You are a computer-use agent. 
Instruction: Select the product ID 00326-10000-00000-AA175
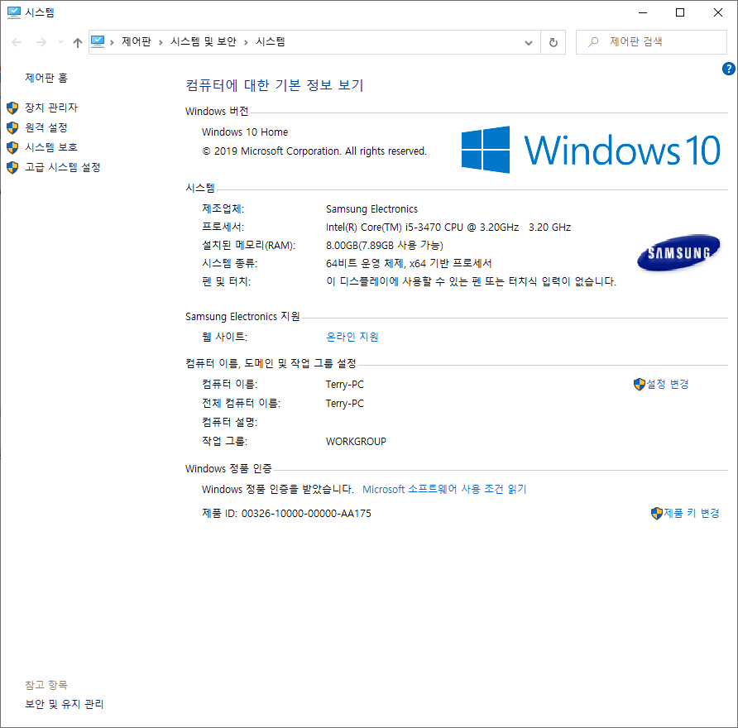pos(306,514)
